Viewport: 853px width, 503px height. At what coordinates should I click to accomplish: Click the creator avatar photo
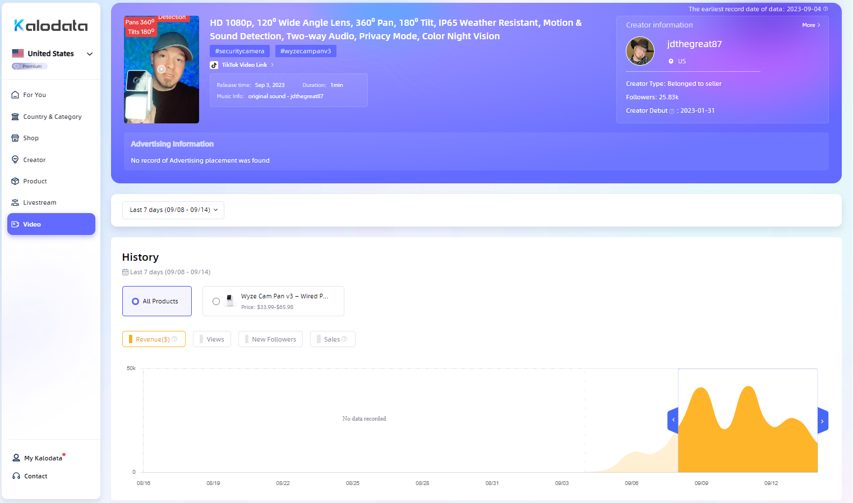640,51
